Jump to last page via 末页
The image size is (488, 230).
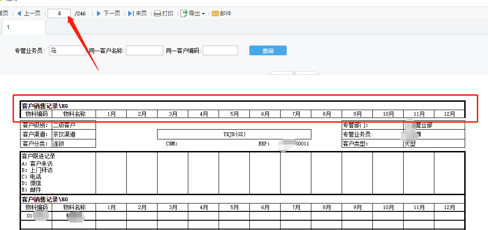(x=131, y=13)
